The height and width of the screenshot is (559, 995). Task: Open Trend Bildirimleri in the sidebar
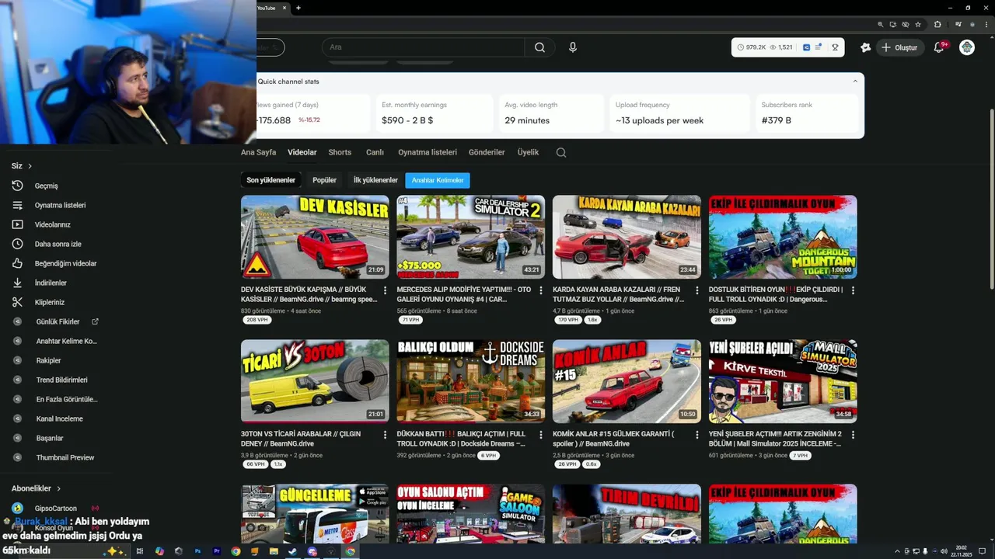pyautogui.click(x=61, y=380)
